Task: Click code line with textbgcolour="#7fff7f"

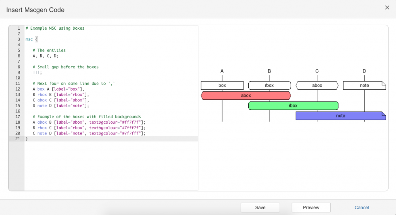Action: (89, 128)
